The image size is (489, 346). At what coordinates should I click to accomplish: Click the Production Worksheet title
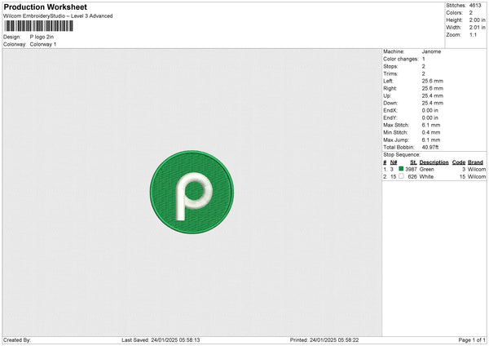[45, 7]
